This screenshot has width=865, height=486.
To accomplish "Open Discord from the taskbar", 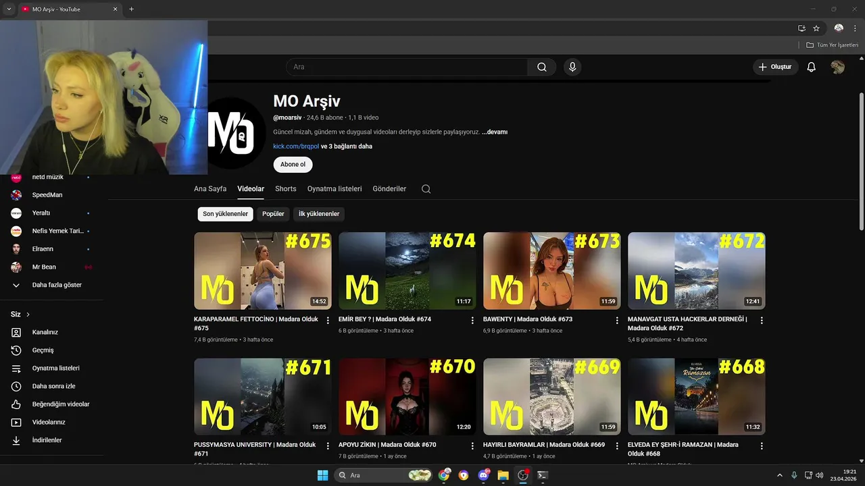I will (x=483, y=475).
